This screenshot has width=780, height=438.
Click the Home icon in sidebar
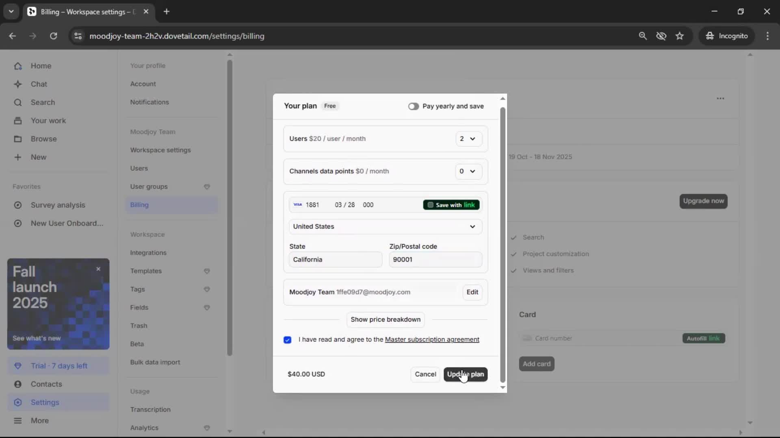tap(18, 66)
